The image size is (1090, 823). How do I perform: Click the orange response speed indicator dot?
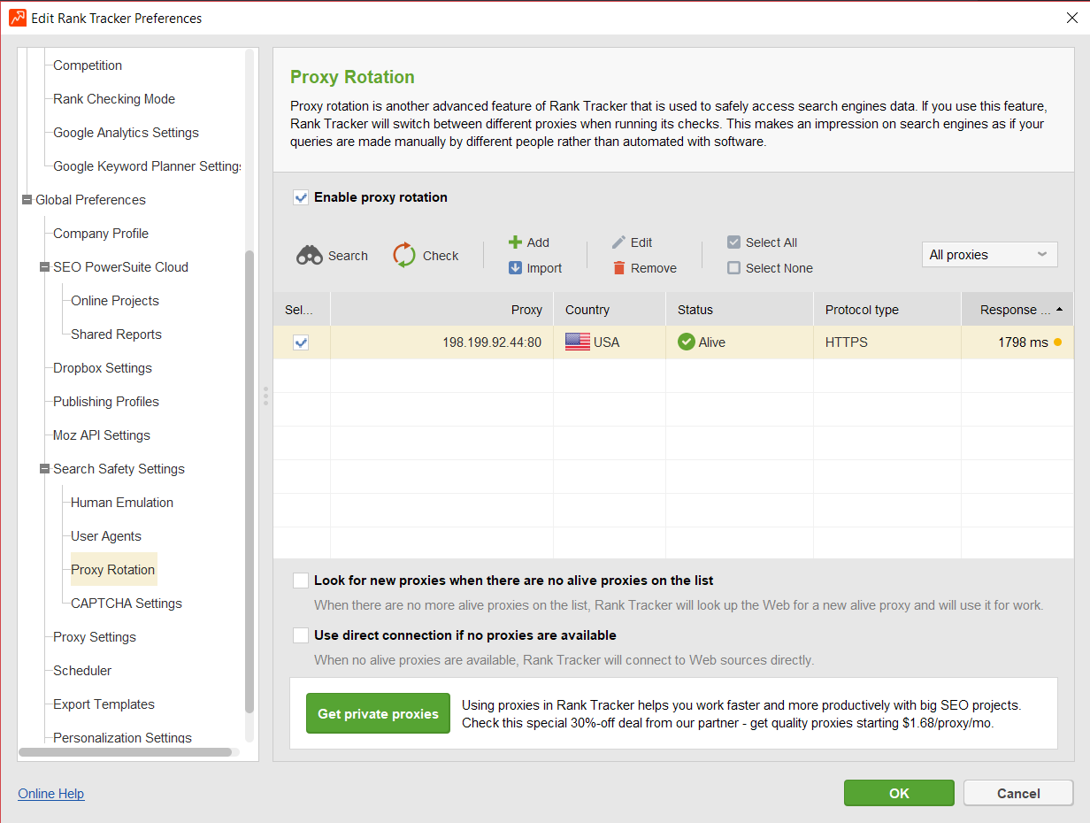point(1057,342)
